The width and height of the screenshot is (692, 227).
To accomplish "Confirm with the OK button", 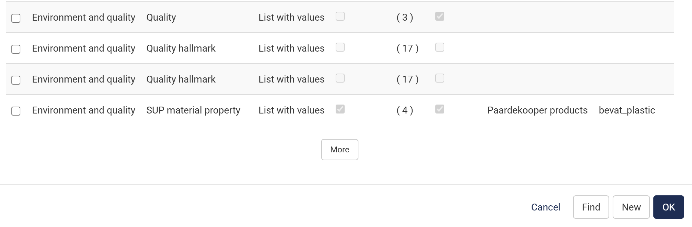I will tap(668, 207).
